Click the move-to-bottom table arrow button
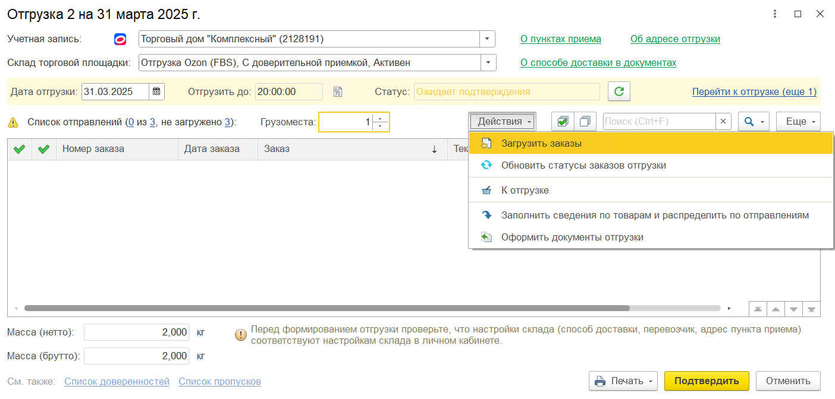This screenshot has width=835, height=399. [811, 309]
